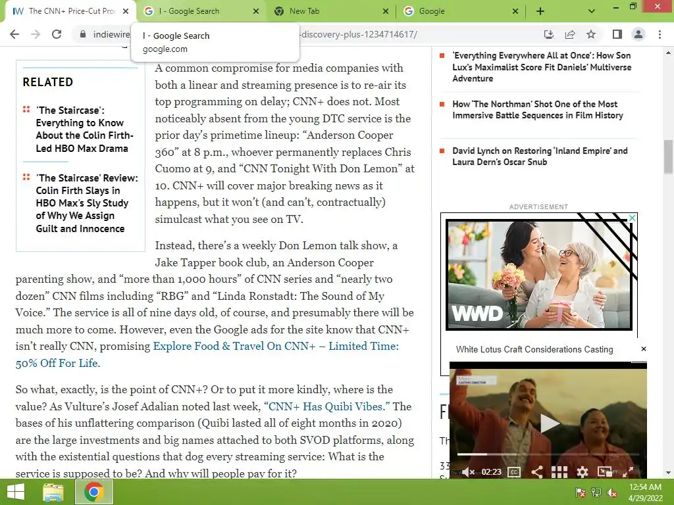Close the WWD ad with X

click(x=633, y=218)
